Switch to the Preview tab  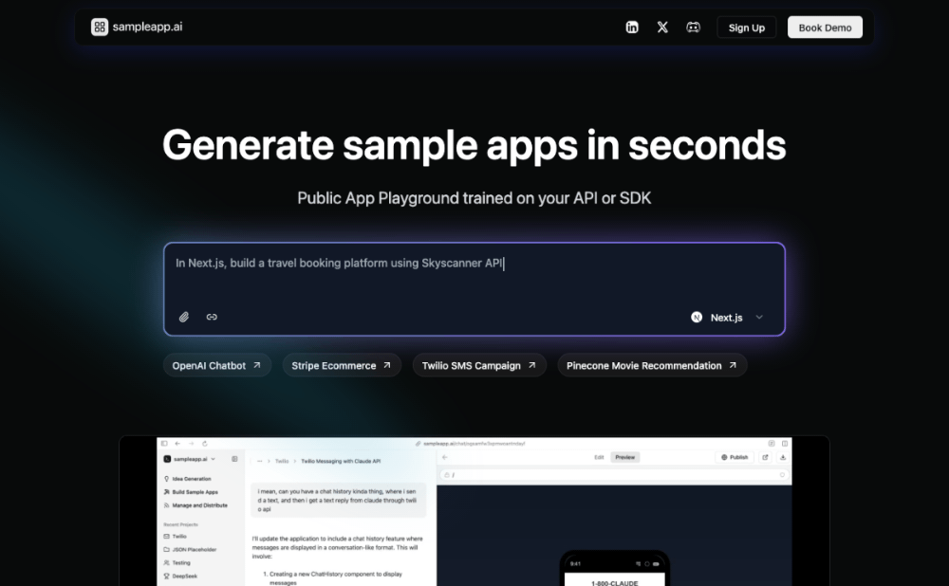click(x=624, y=457)
